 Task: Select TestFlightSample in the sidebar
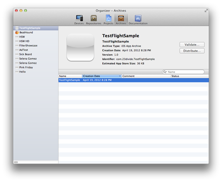36,28
